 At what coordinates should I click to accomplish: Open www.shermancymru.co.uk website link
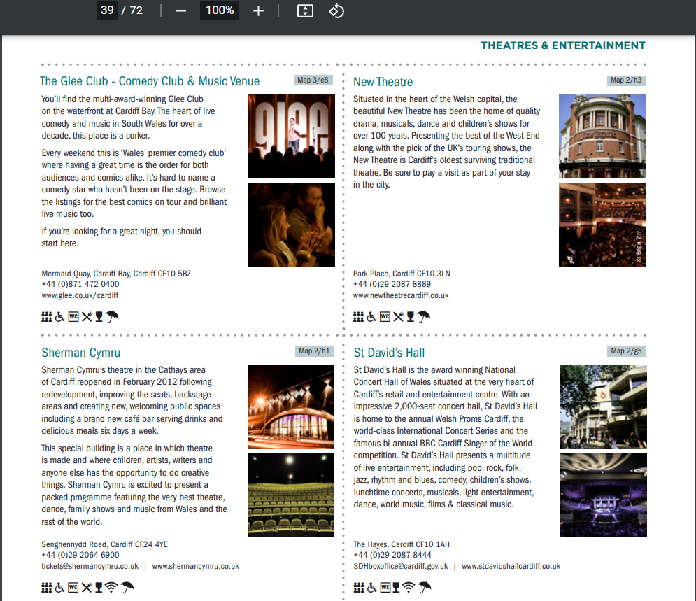point(195,566)
